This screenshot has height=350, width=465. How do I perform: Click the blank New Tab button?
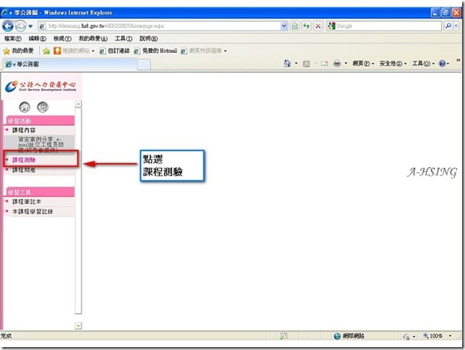click(144, 65)
